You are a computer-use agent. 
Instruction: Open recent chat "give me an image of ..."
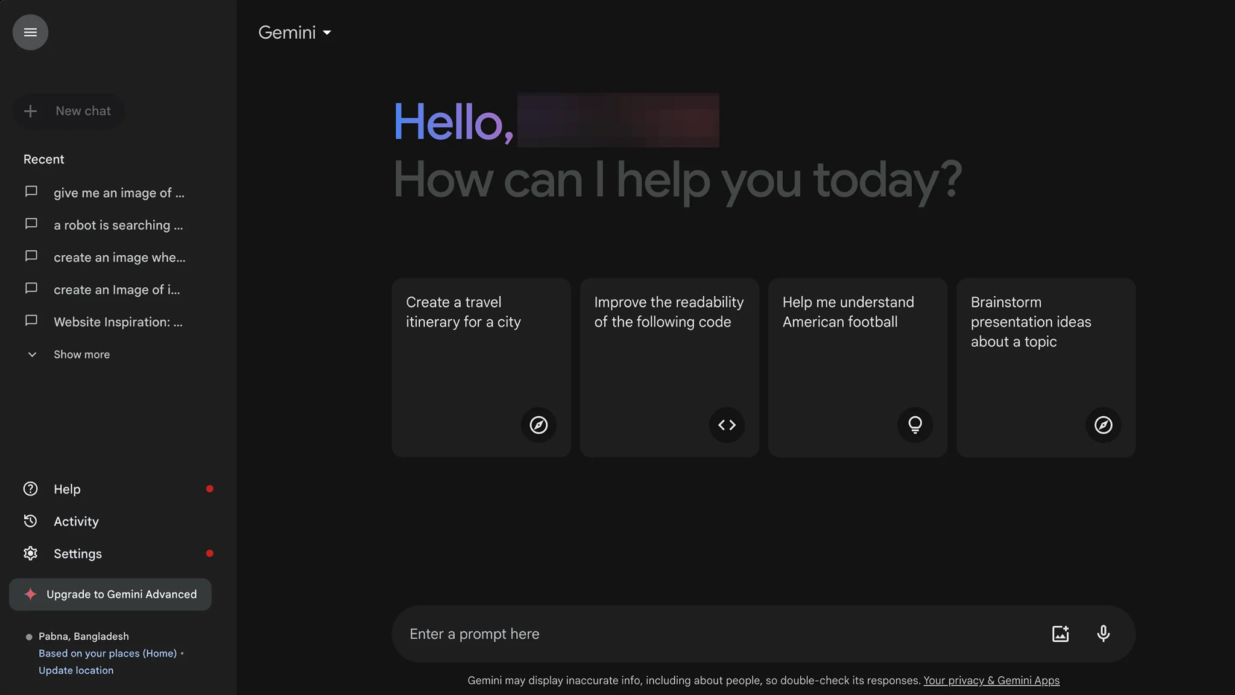(x=119, y=193)
